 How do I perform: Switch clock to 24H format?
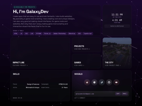coord(117,26)
